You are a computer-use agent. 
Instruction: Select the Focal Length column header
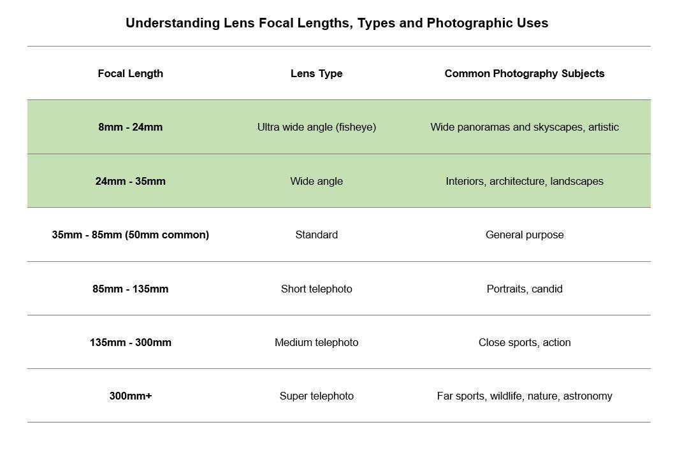130,73
